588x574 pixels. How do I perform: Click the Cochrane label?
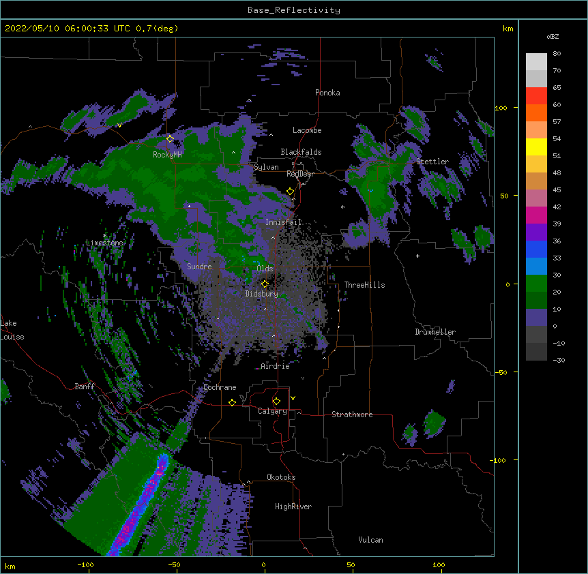[x=220, y=387]
